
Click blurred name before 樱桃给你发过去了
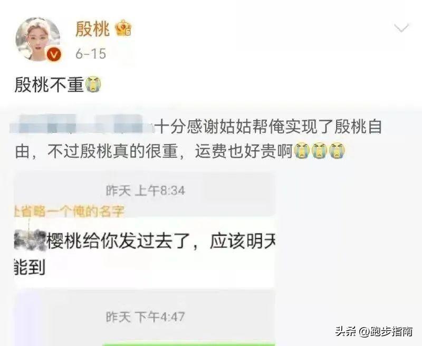tap(30, 239)
